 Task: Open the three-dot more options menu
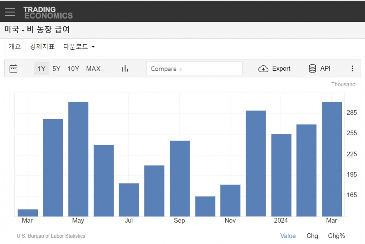(352, 68)
